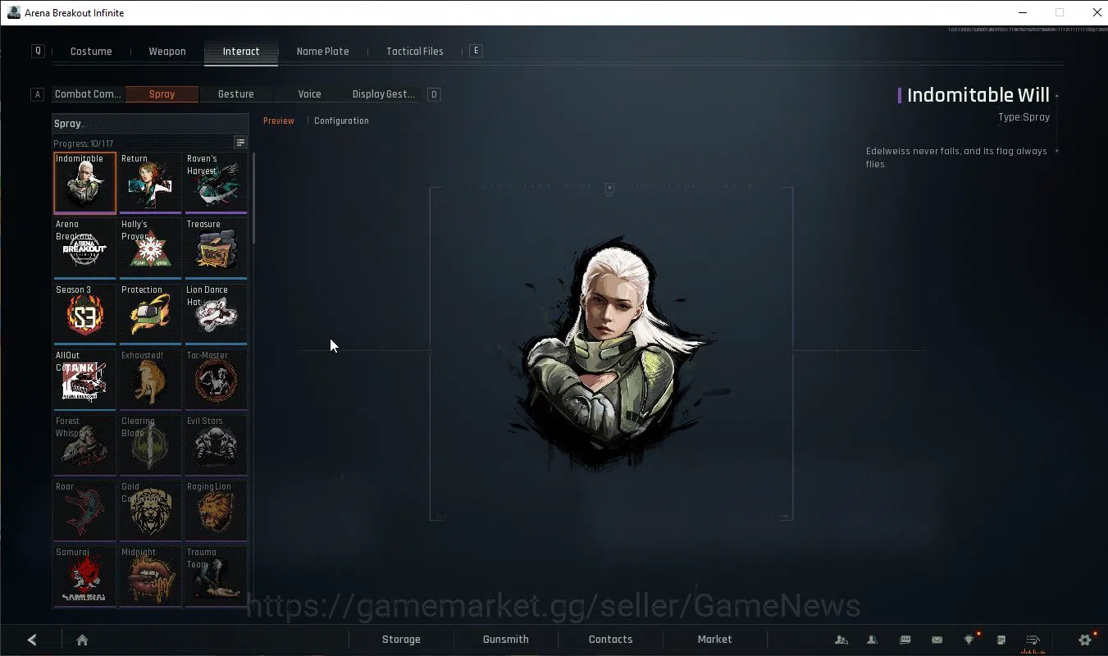Open the team/friends search icon
This screenshot has height=656, width=1108.
[x=841, y=640]
